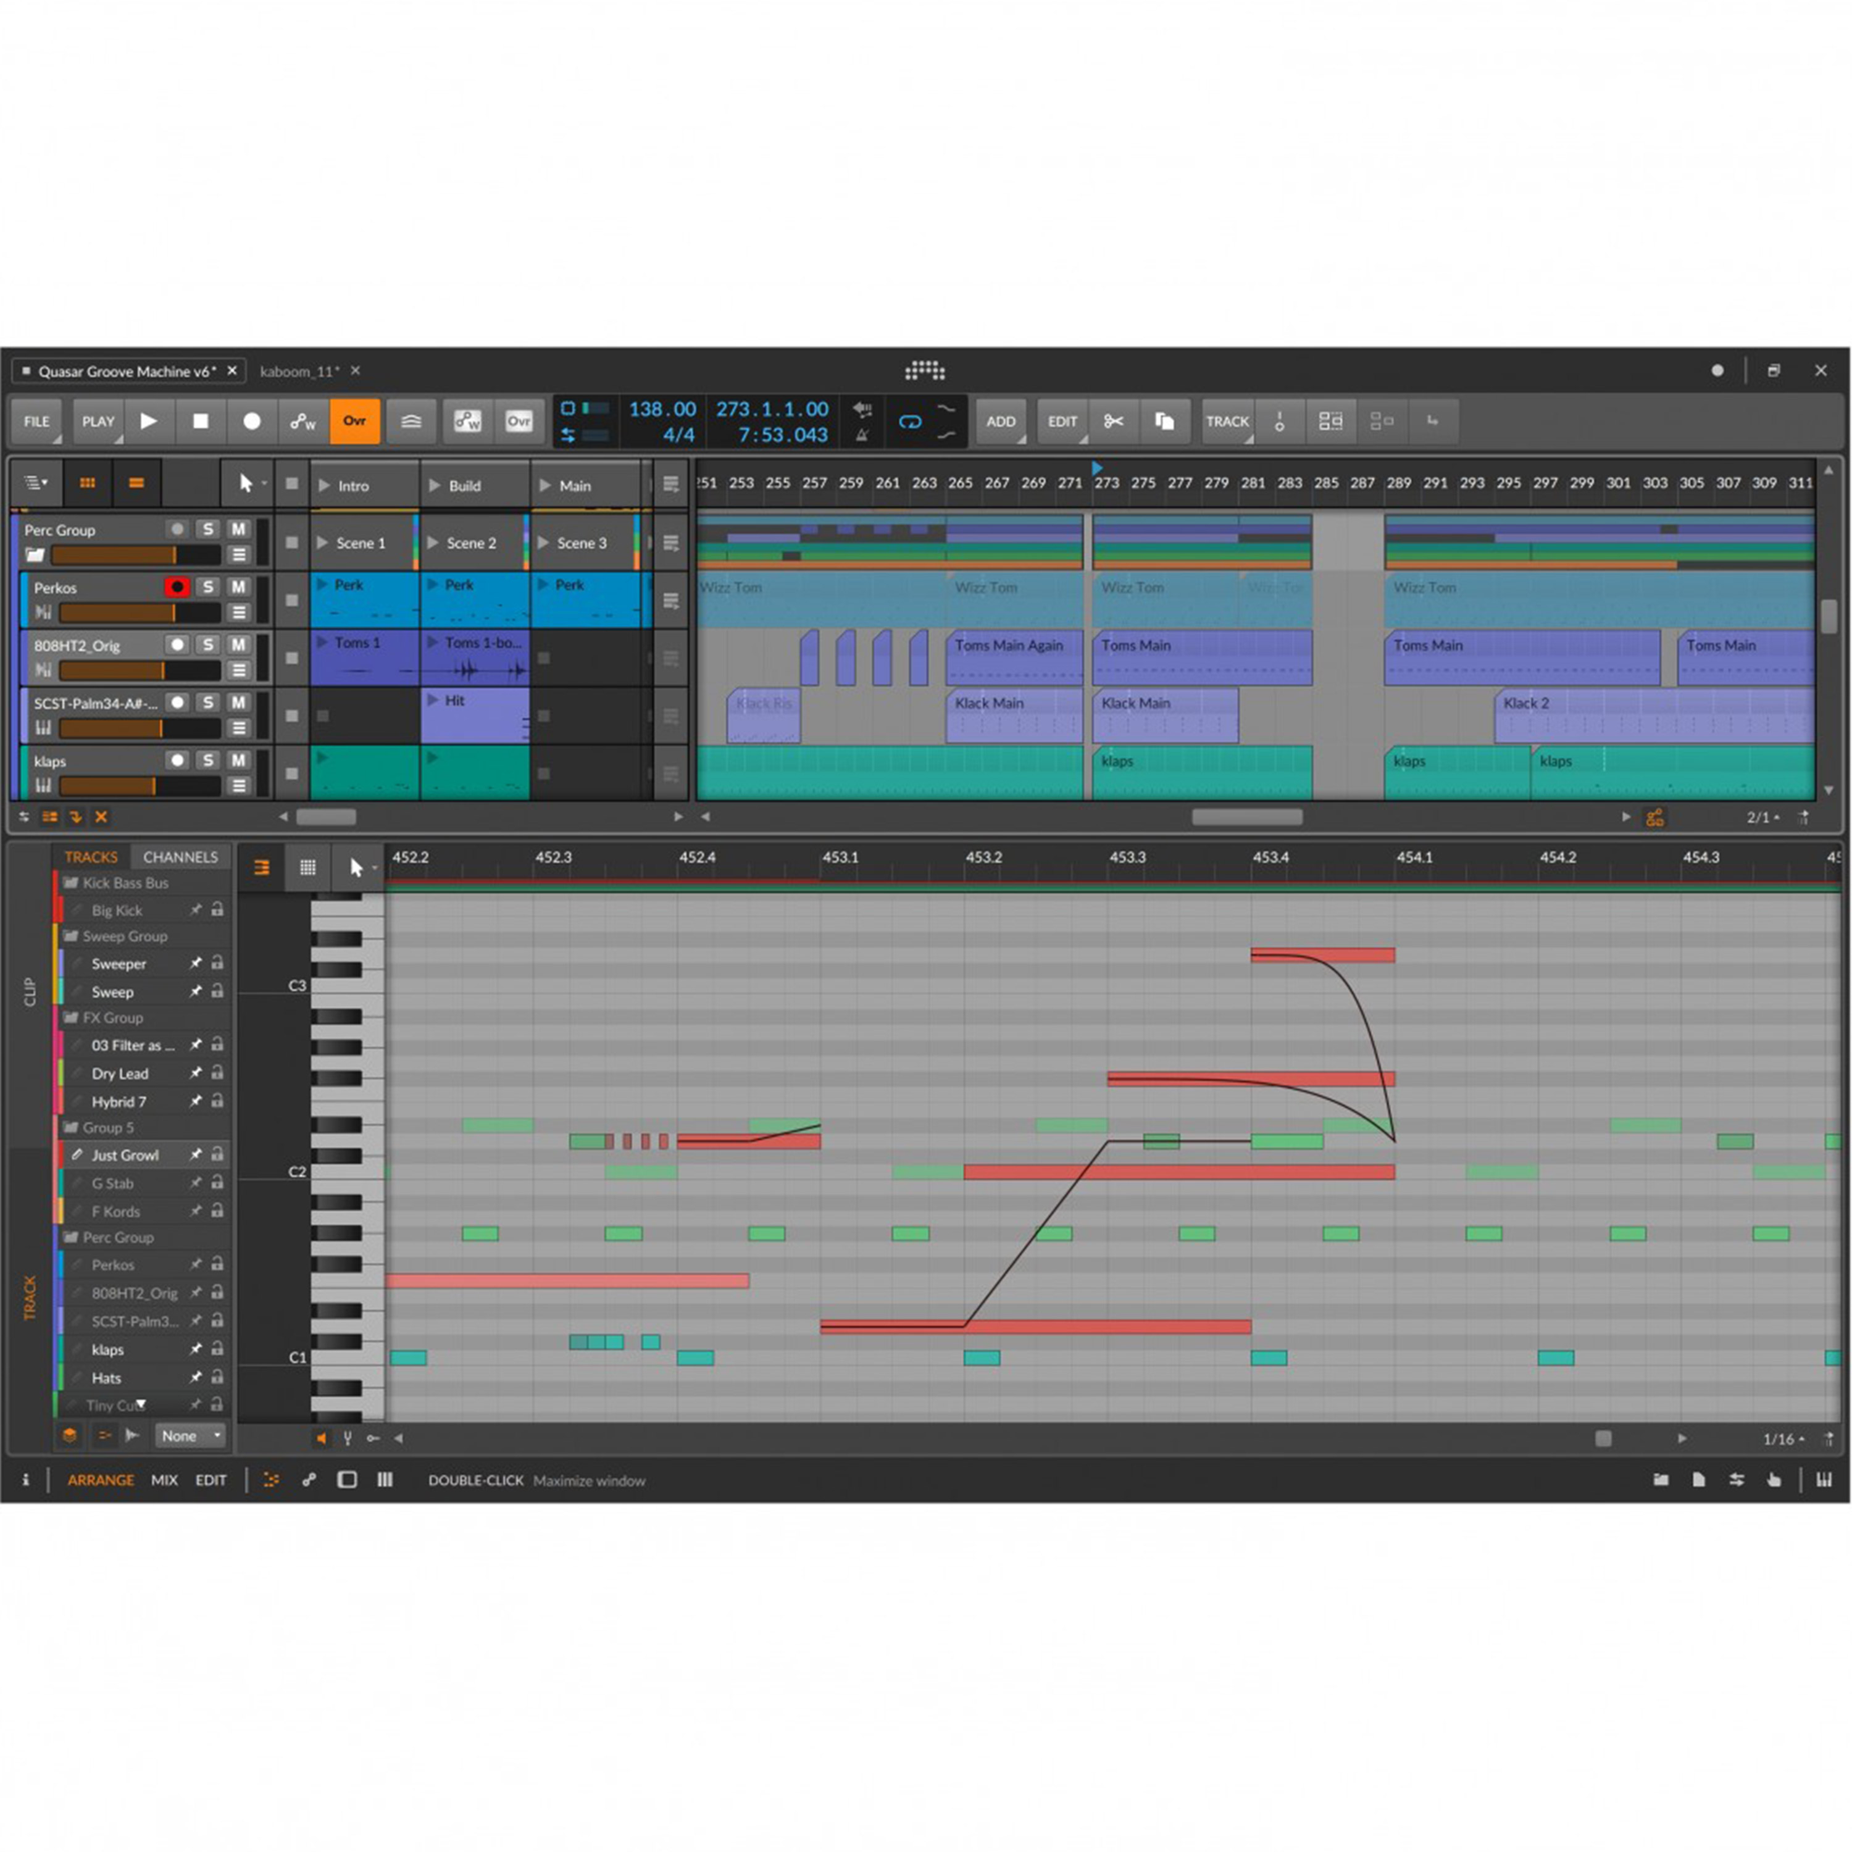Click the metronome icon in transport
This screenshot has width=1852, height=1852.
point(862,435)
